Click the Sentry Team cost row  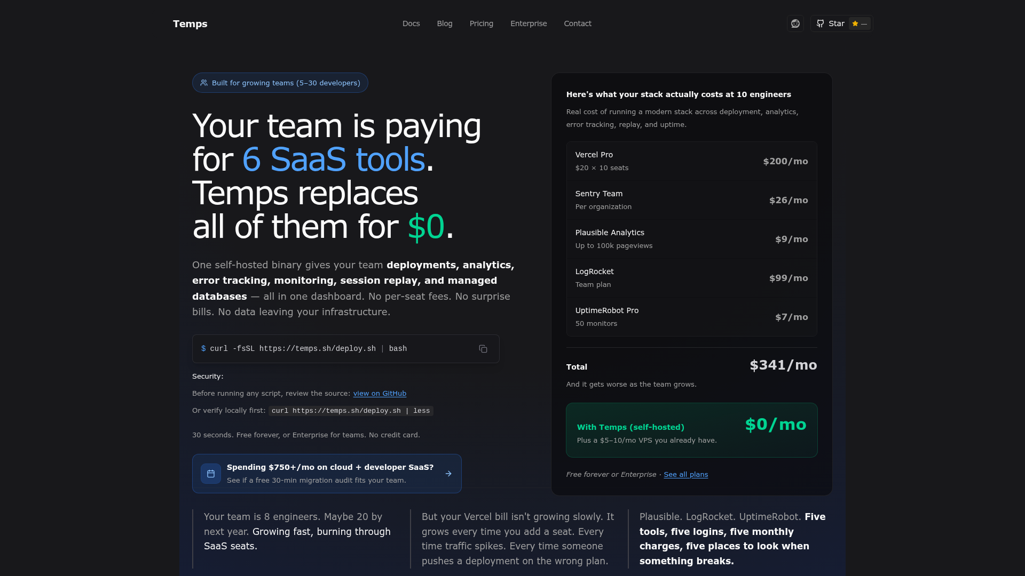click(x=691, y=200)
